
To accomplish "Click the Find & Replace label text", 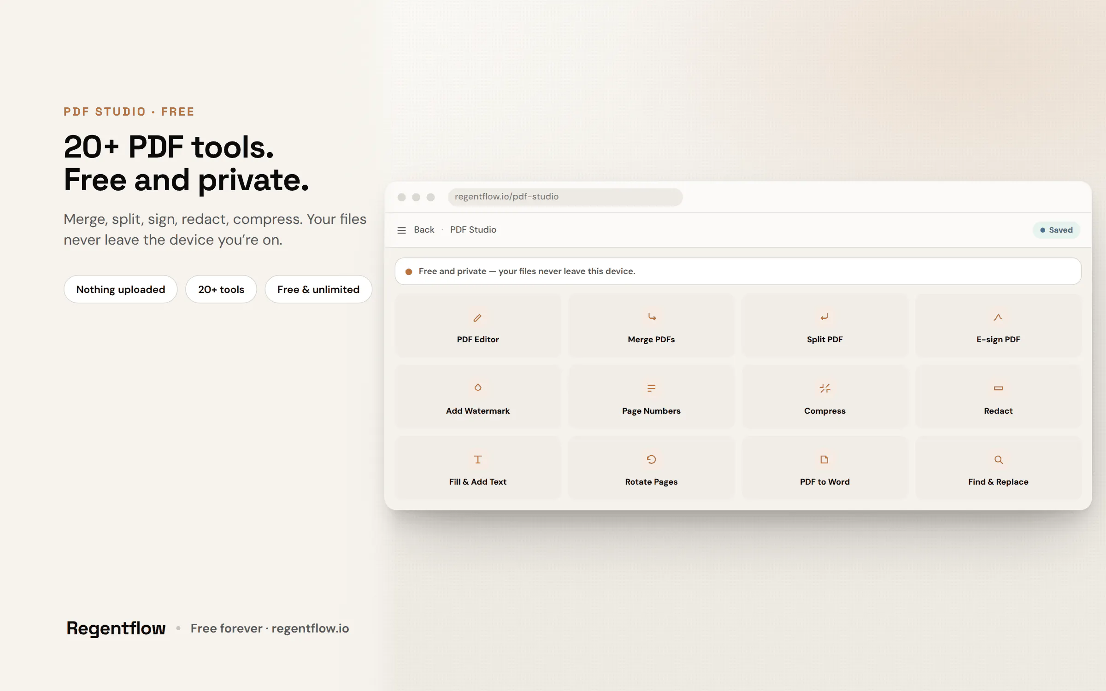I will point(998,482).
